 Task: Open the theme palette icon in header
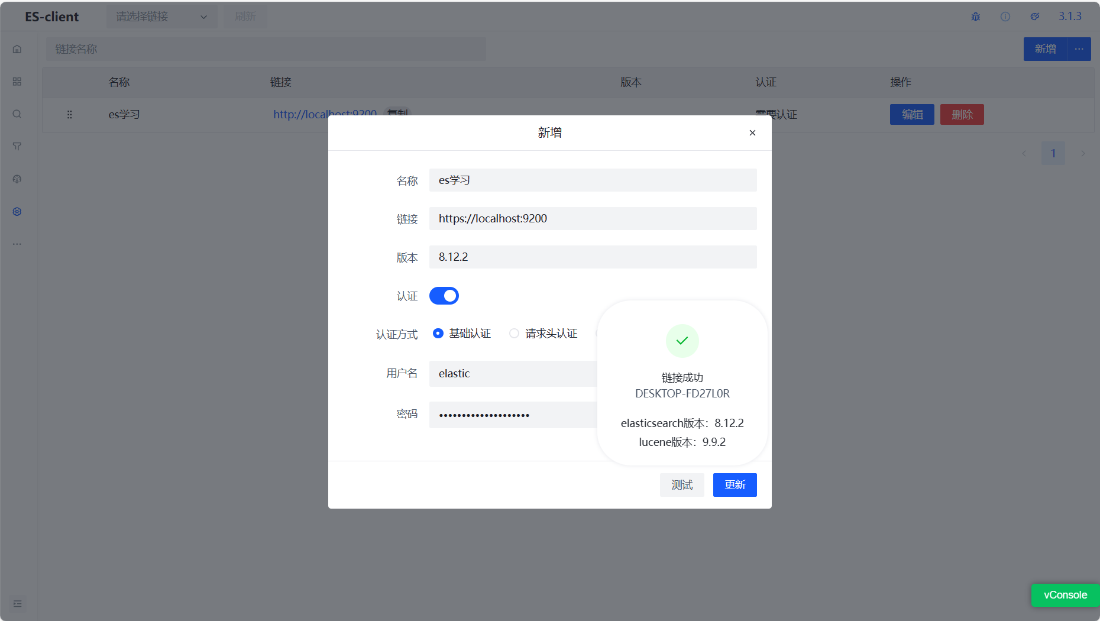(1034, 16)
